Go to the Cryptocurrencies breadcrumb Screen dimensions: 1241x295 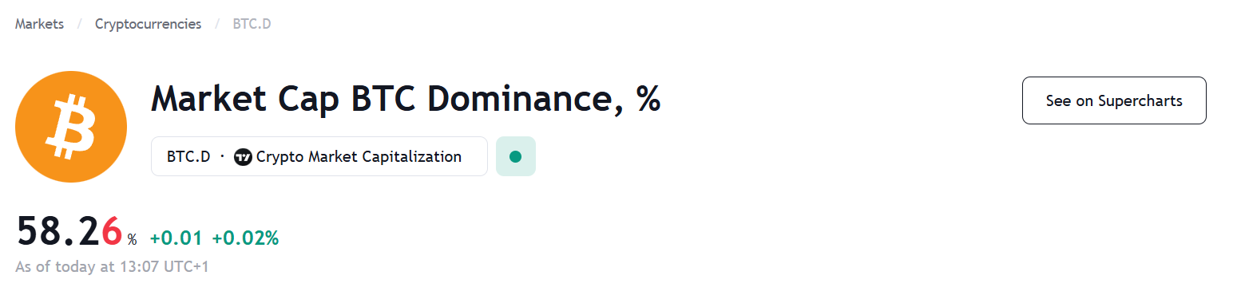[148, 24]
